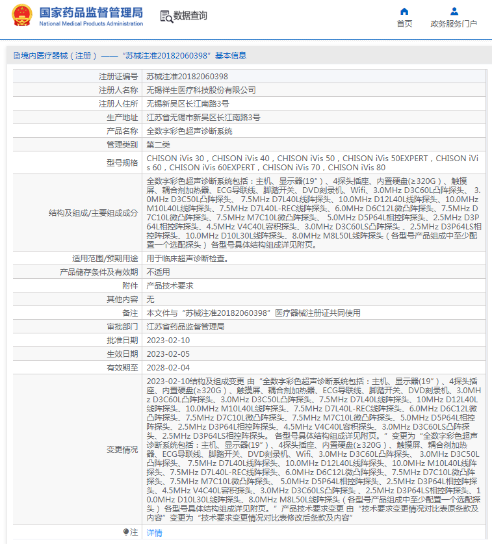
Task: Select registrant name 无锡祥生医疗科技股份有限公司
Action: [x=201, y=90]
